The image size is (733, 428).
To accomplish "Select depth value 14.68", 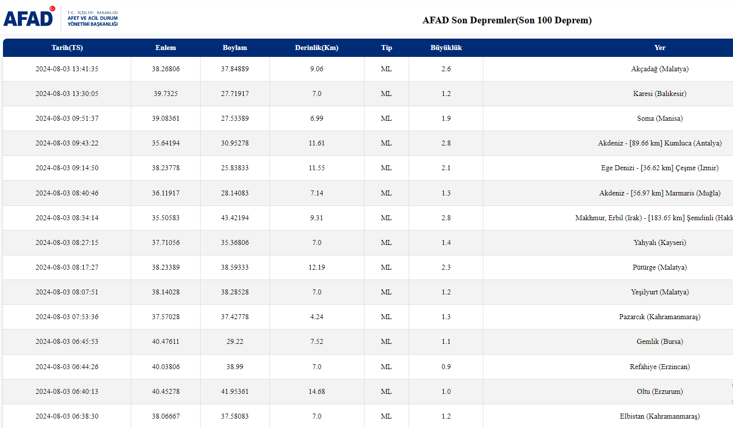I will (316, 391).
